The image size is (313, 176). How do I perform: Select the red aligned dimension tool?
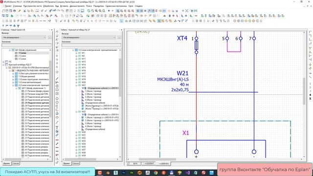point(57,144)
